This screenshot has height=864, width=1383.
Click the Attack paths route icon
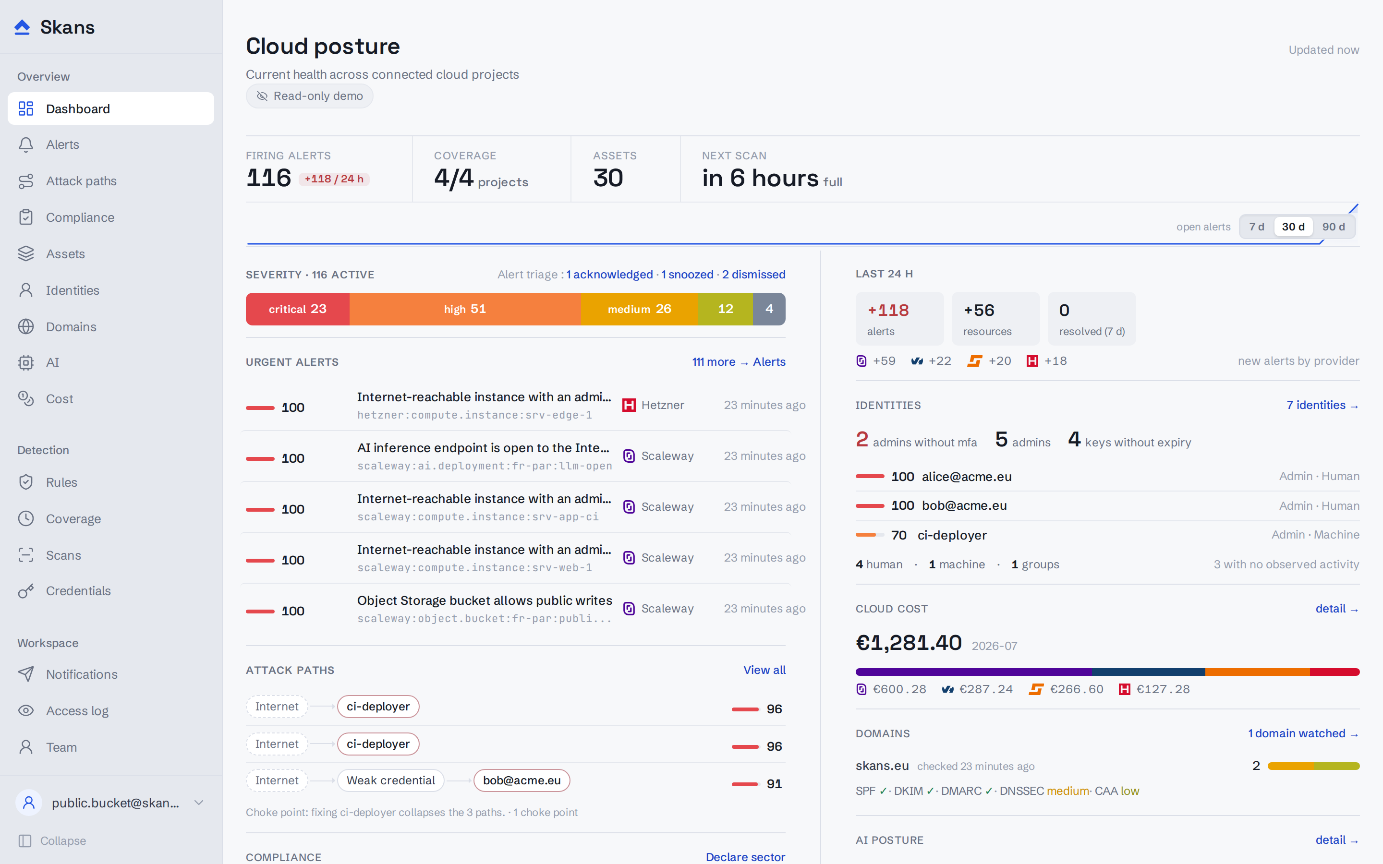(x=26, y=181)
